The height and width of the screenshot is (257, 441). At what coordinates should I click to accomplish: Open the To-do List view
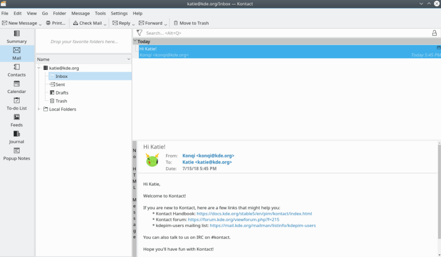click(x=17, y=104)
